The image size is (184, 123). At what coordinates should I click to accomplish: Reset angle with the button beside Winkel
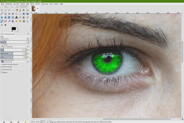28,57
